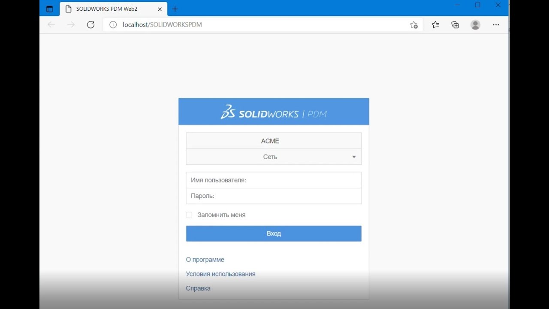Close the browser window
Screen dimensions: 549x309
point(498,5)
